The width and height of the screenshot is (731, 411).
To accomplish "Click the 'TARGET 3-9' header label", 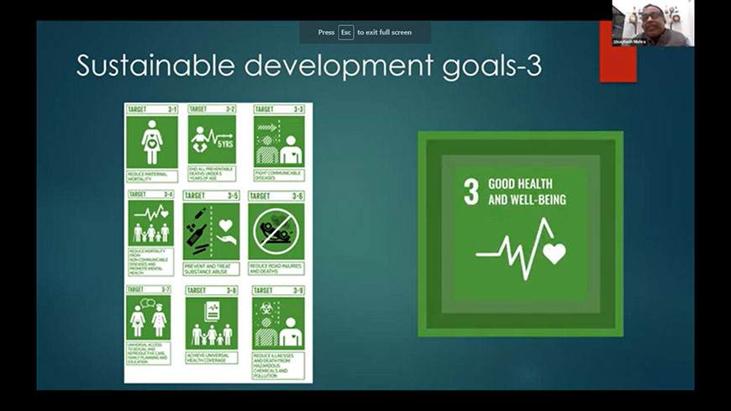I will [278, 290].
